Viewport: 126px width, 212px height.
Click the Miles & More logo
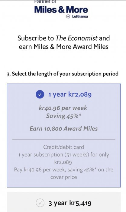point(61,10)
